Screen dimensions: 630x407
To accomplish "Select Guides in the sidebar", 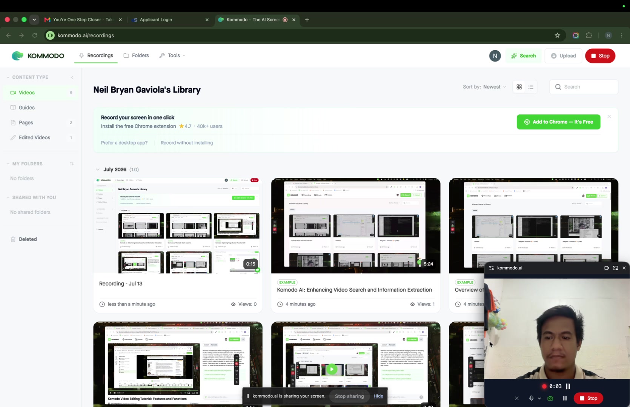I will pyautogui.click(x=41, y=108).
